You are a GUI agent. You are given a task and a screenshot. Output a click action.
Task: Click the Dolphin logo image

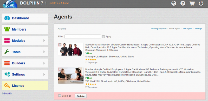[10, 4]
